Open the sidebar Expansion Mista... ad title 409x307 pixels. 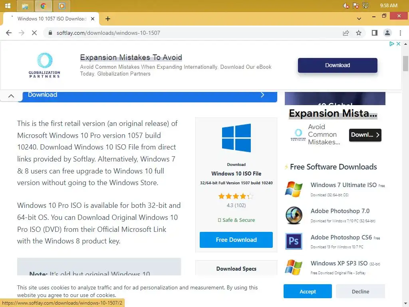click(x=333, y=113)
